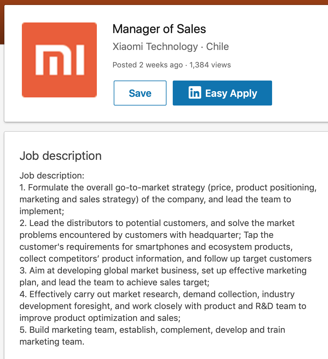Click the smaller 'Job description:' line
Viewport: 328px width, 359px height.
(52, 175)
